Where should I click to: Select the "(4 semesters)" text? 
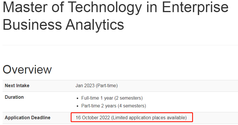[132, 106]
